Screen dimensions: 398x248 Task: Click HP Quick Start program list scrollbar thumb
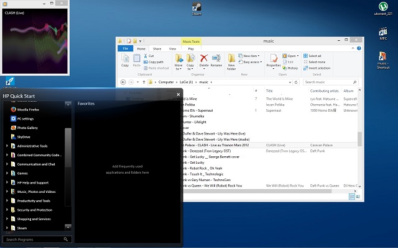tap(68, 148)
